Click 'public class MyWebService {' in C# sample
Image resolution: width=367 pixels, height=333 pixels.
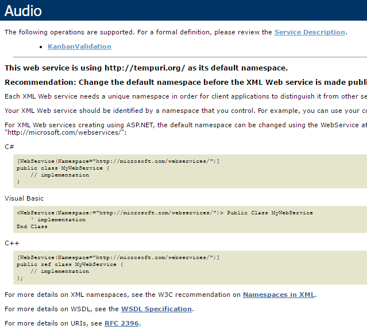click(x=63, y=169)
